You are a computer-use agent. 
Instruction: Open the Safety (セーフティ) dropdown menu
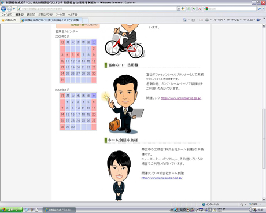[x=234, y=20]
